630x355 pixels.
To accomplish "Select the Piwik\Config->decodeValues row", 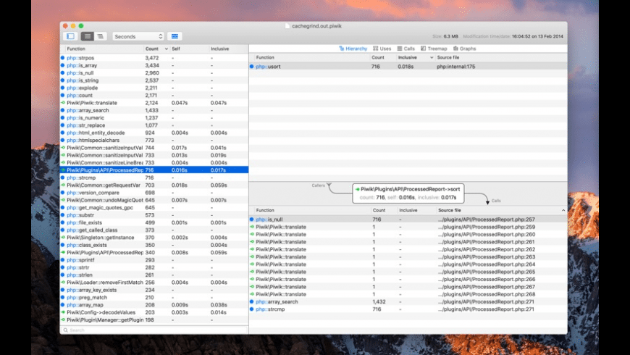I will click(x=154, y=312).
